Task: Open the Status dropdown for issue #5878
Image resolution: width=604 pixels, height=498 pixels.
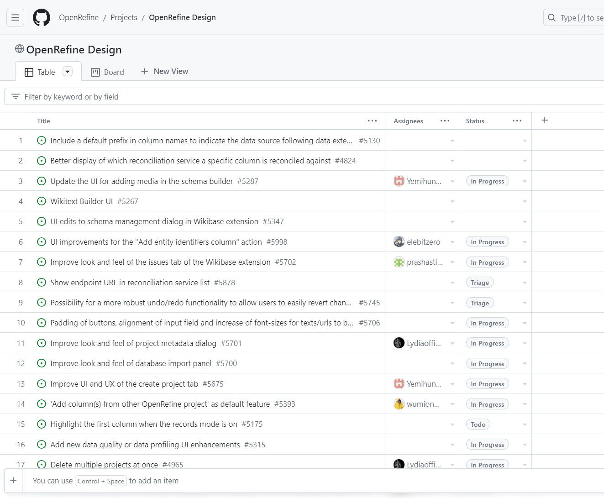Action: point(524,282)
